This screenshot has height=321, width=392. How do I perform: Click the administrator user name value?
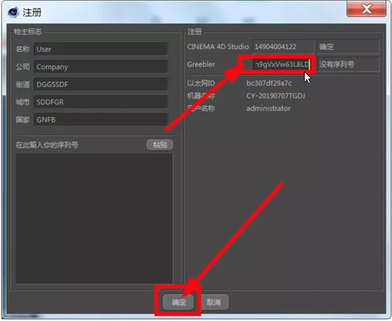point(268,108)
